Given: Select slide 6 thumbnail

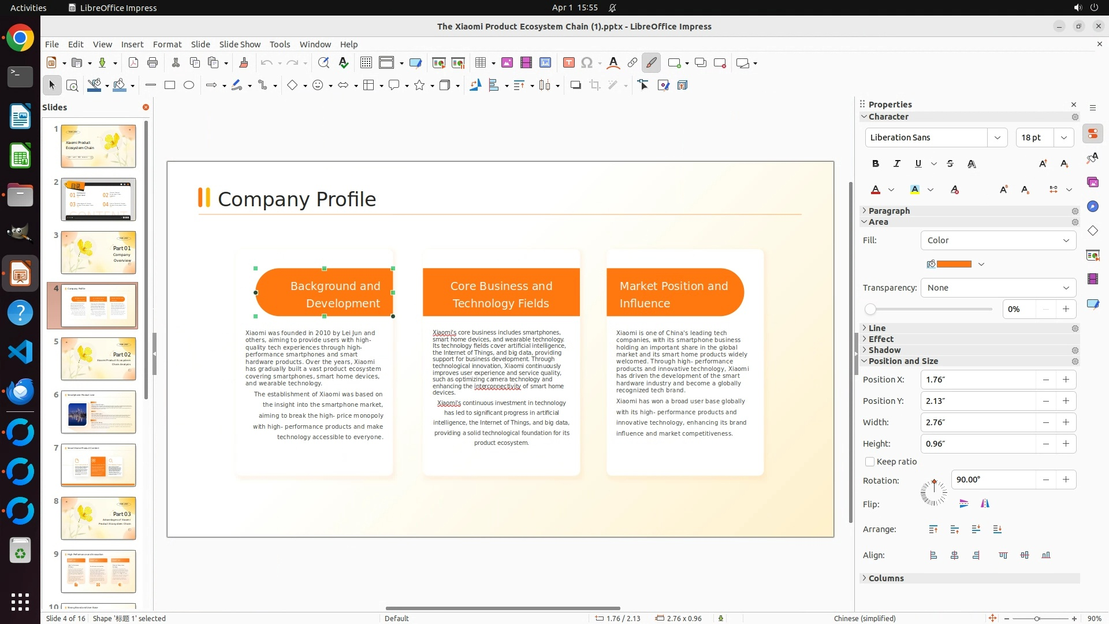Looking at the screenshot, I should click(98, 412).
